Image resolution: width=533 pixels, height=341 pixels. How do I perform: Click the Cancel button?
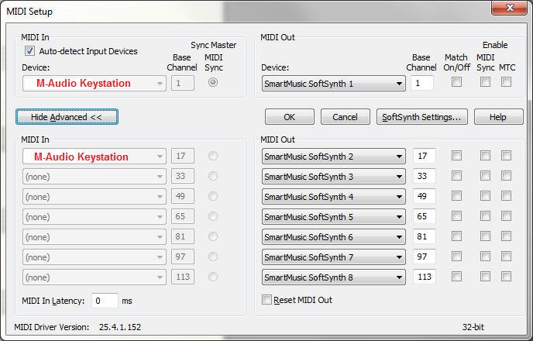coord(345,117)
